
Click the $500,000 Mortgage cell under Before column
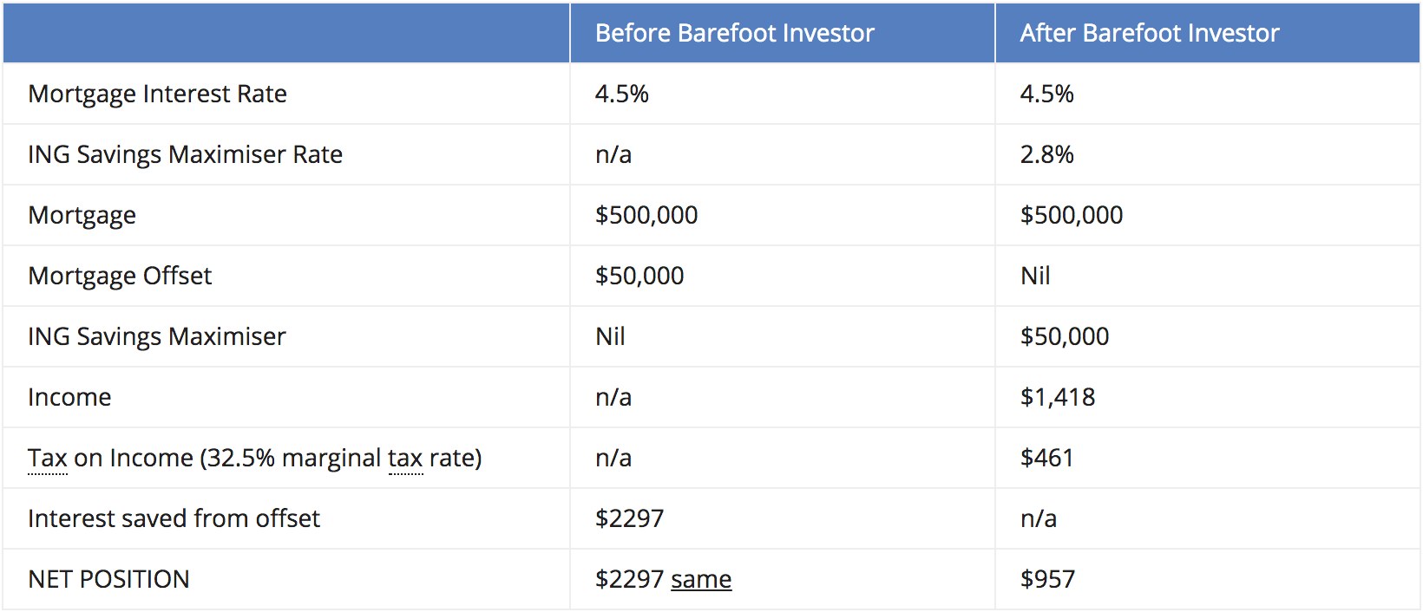click(x=646, y=215)
